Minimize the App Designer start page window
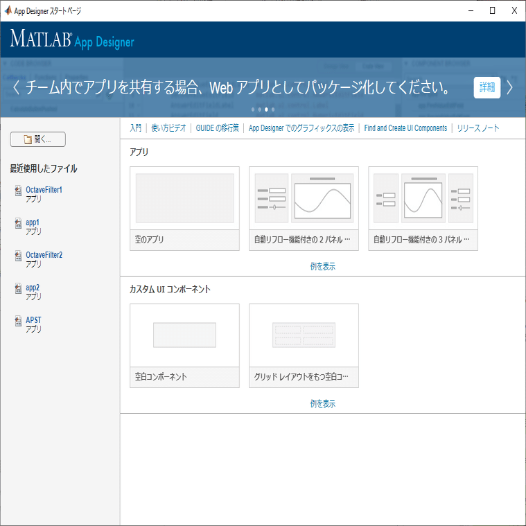Image resolution: width=526 pixels, height=526 pixels. click(x=471, y=10)
